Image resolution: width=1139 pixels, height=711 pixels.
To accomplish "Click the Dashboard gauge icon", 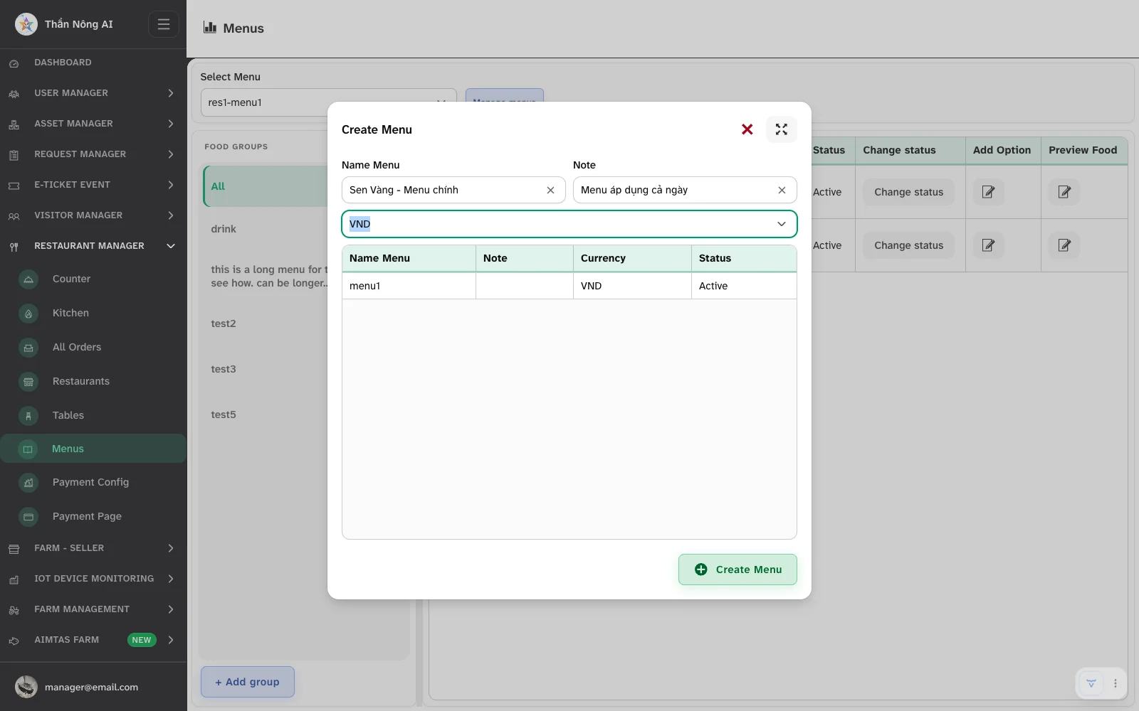I will coord(14,63).
